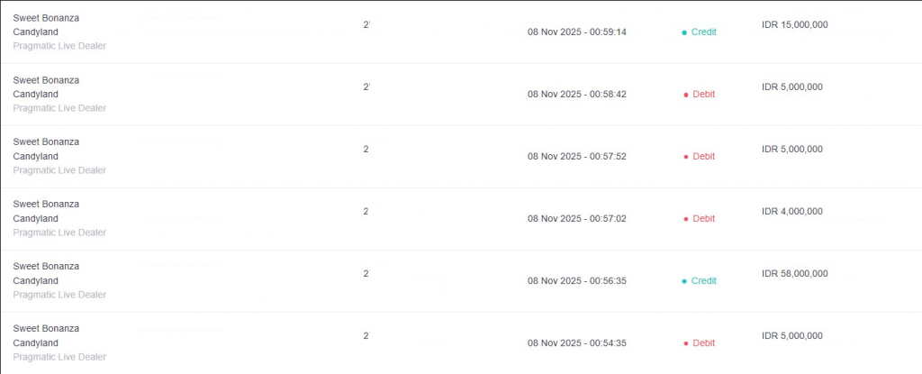922x374 pixels.
Task: Click the Debit label of the IDR 4,000,000 row
Action: [x=703, y=219]
